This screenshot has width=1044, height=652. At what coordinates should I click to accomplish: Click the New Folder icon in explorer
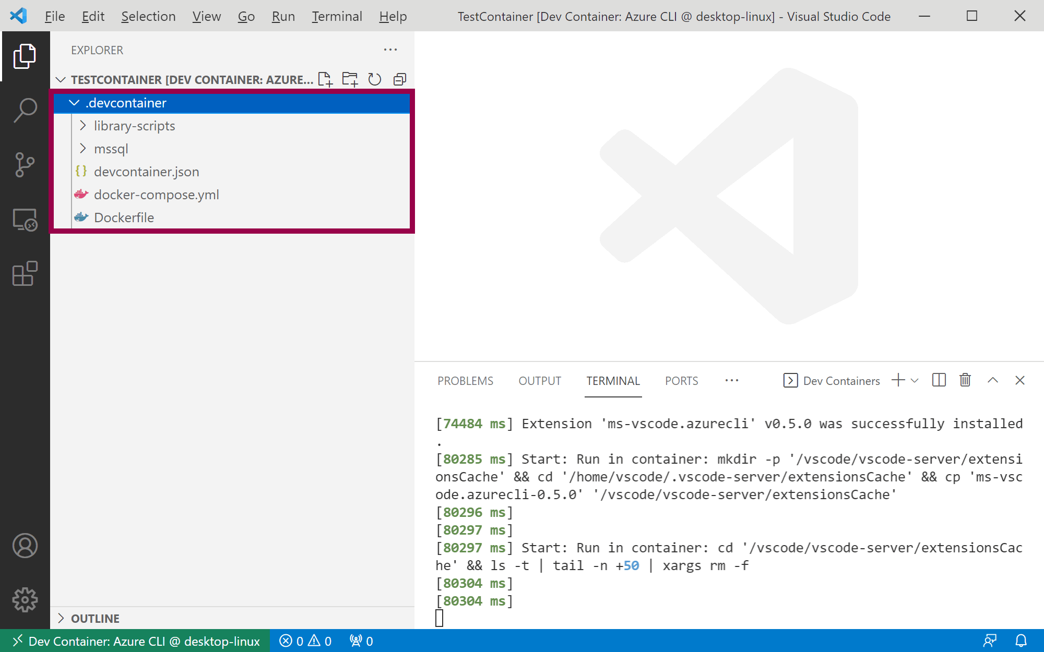[x=350, y=79]
